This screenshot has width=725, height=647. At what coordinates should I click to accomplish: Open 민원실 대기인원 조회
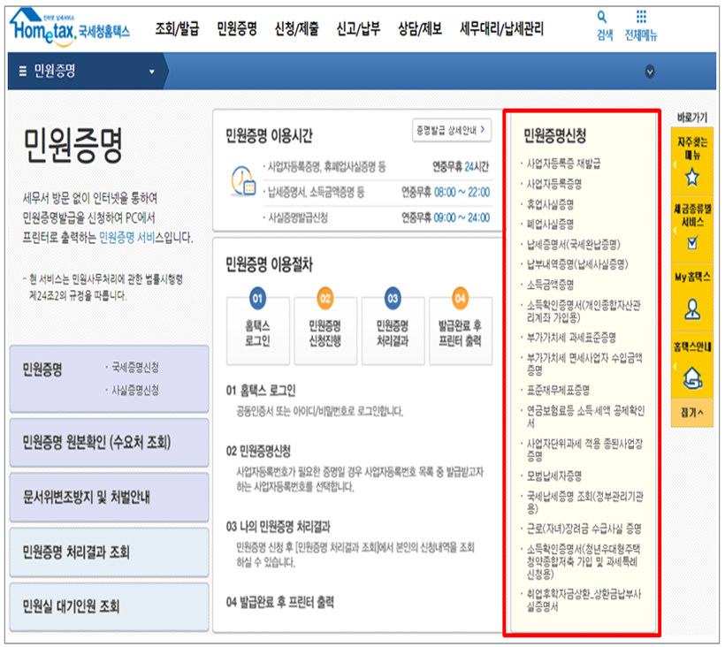pyautogui.click(x=109, y=605)
